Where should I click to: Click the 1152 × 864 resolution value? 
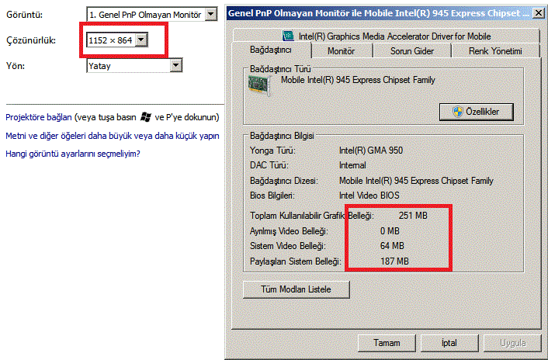(x=110, y=40)
